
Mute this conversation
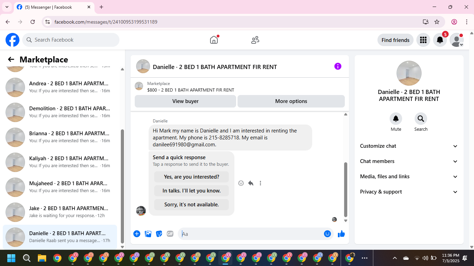[396, 119]
